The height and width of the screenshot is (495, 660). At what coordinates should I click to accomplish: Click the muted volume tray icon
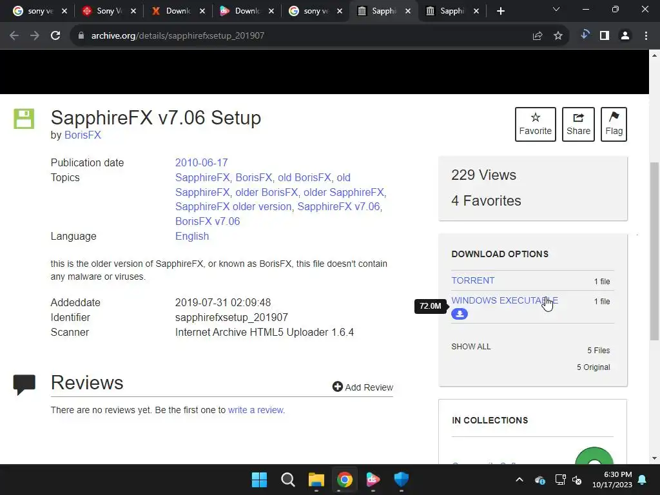point(577,480)
